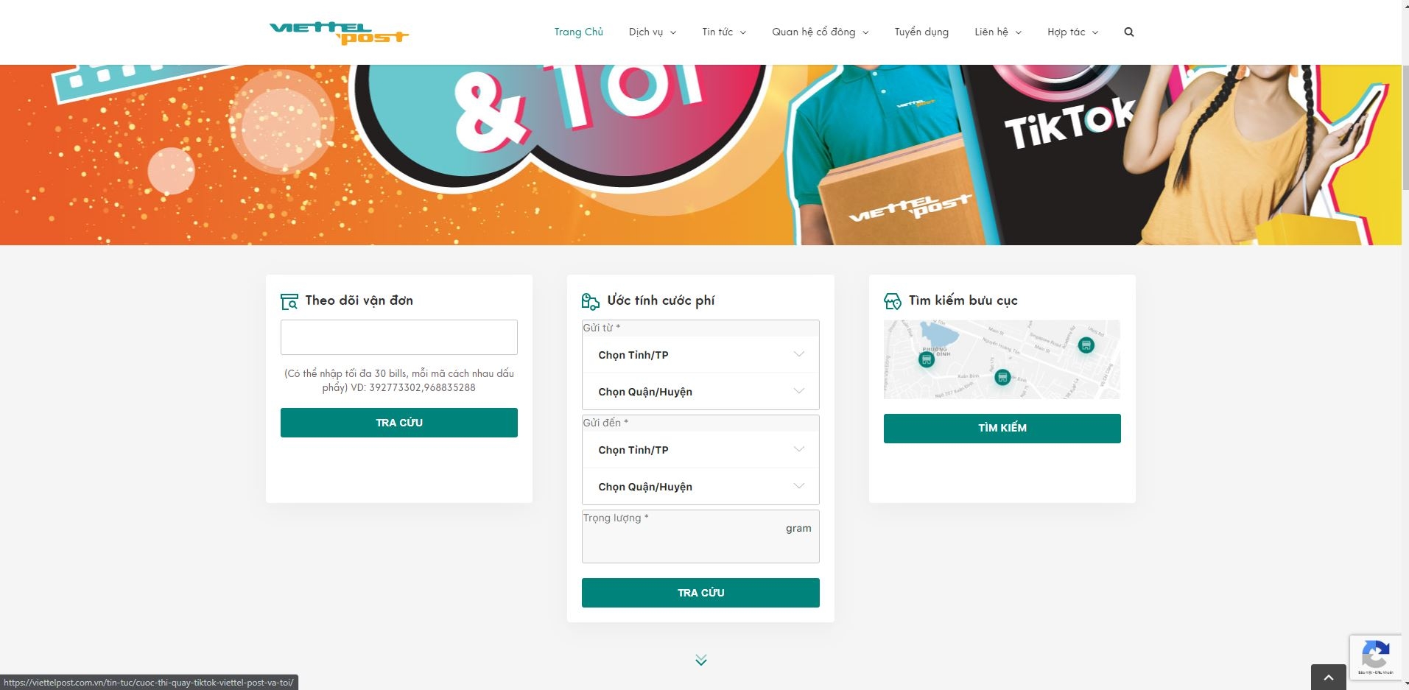Click the post office map thumbnail

[1002, 359]
